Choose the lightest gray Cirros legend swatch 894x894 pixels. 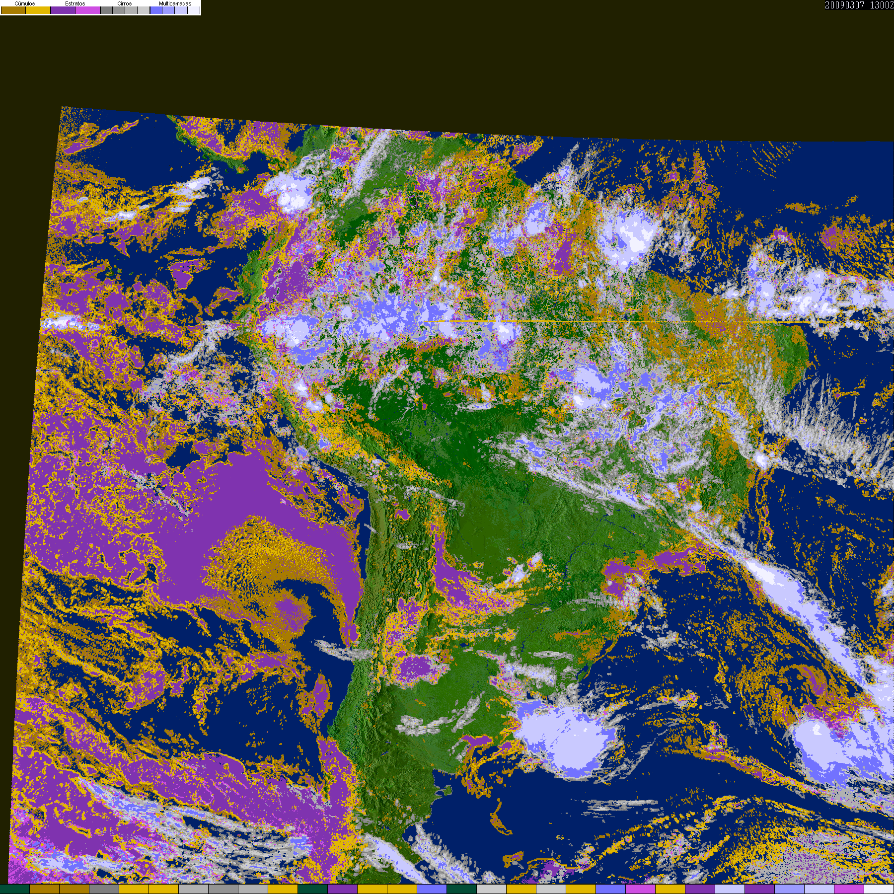point(144,10)
